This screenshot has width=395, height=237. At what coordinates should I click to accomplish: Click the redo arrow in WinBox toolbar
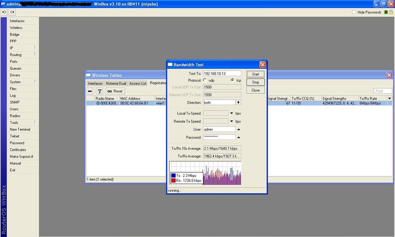coord(12,12)
